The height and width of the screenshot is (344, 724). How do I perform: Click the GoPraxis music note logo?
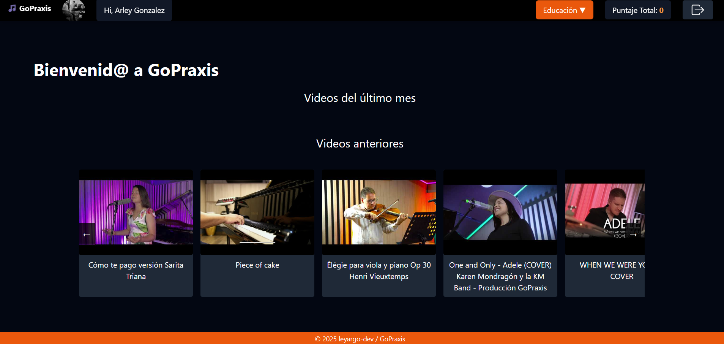point(12,8)
